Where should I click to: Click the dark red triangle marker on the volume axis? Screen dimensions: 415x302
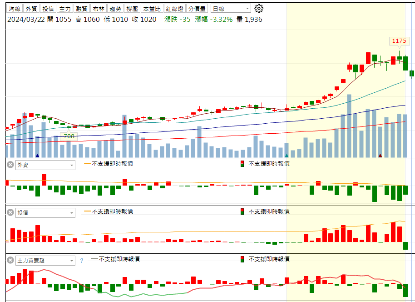(380, 156)
